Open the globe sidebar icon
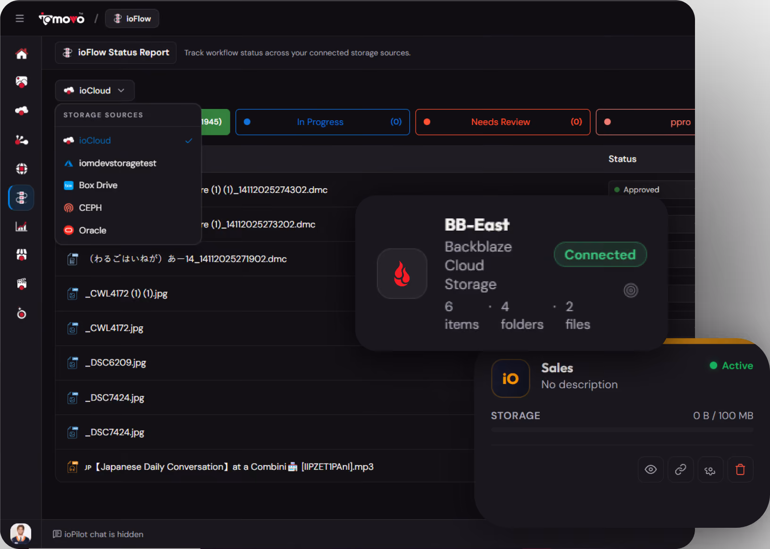Image resolution: width=770 pixels, height=549 pixels. click(21, 168)
